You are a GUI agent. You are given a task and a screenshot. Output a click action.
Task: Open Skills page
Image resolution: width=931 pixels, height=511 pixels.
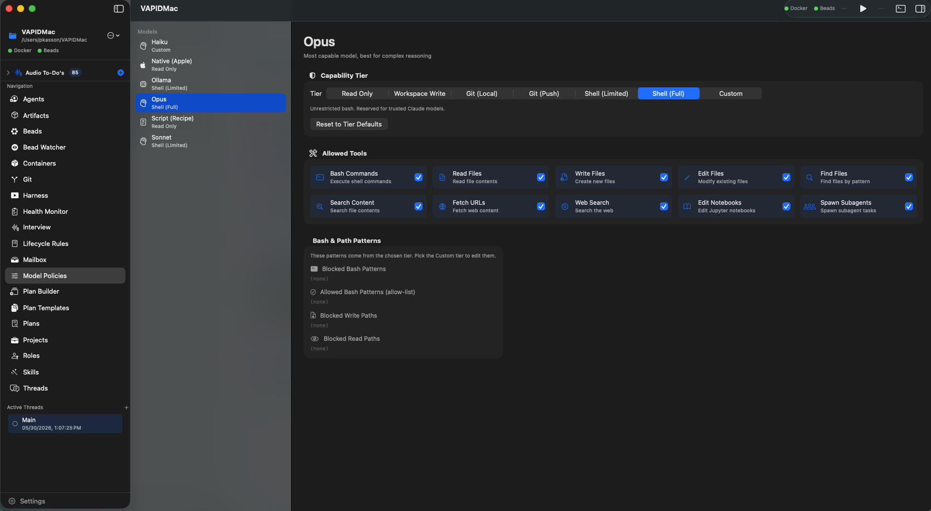65,372
